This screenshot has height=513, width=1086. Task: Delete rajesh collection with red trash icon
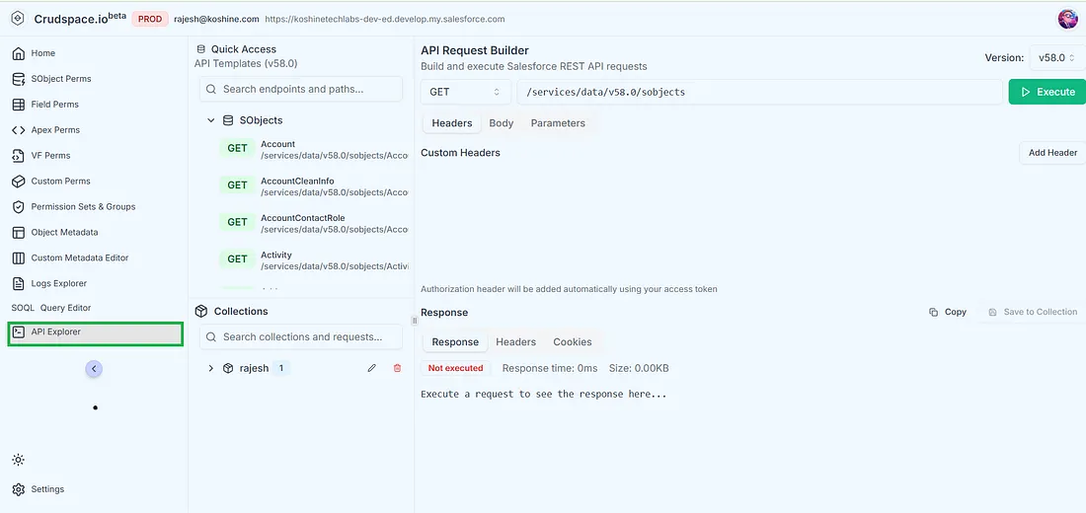[x=397, y=368]
